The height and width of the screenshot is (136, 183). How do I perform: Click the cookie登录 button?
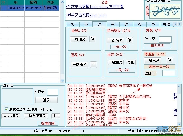11,116
